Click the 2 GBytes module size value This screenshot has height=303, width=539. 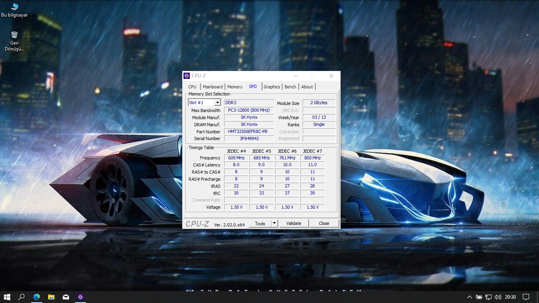point(319,103)
